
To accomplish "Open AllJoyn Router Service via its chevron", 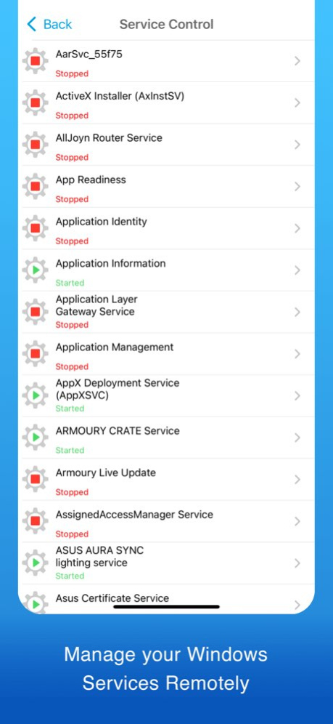I will pyautogui.click(x=297, y=145).
